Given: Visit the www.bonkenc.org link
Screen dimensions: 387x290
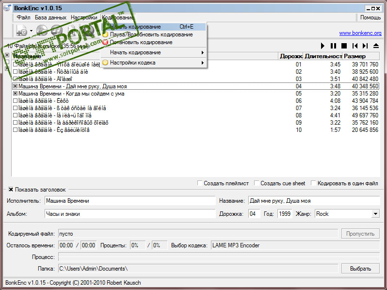Looking at the screenshot, I should (x=360, y=33).
